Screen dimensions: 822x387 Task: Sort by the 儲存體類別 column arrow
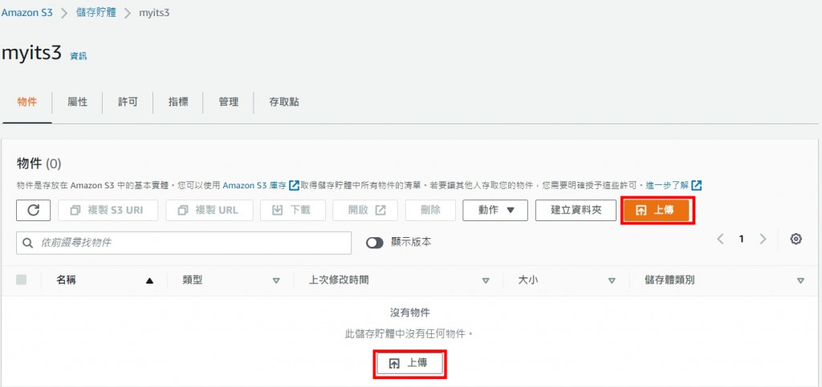pyautogui.click(x=800, y=281)
